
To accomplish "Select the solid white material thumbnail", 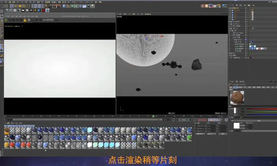I will pyautogui.click(x=90, y=145).
